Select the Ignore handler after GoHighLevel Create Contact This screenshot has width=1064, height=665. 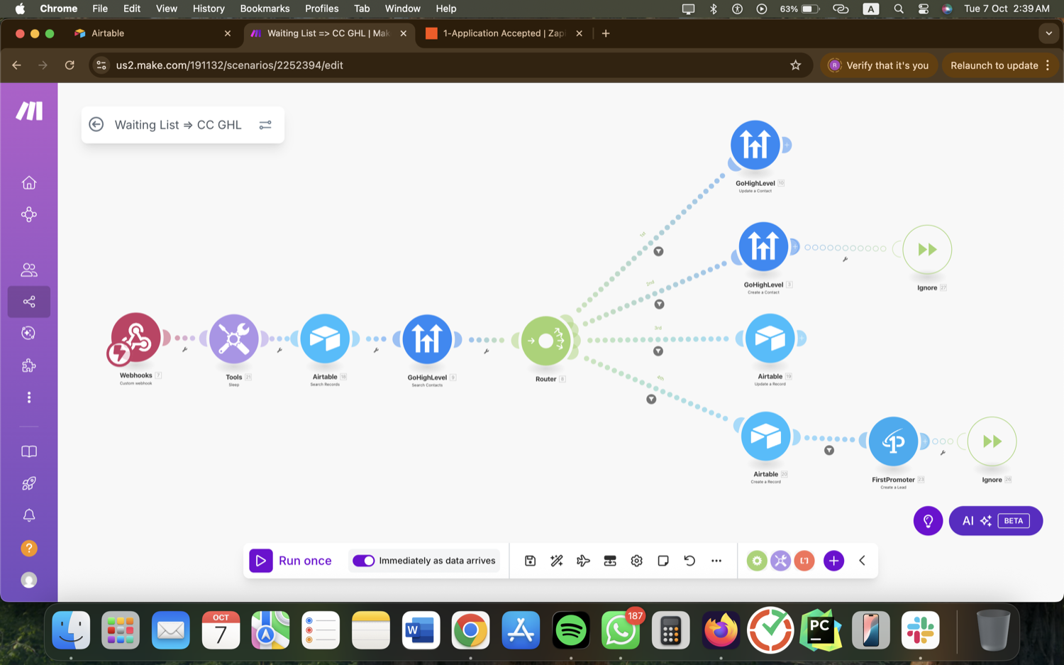927,249
